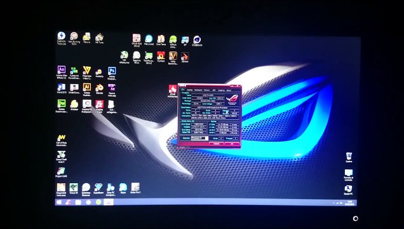Click OK button in CPU-Z window

[x=232, y=144]
